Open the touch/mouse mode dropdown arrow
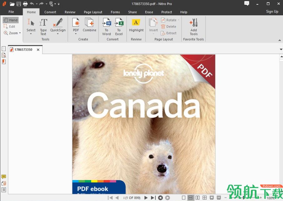This screenshot has width=283, height=201. click(55, 4)
